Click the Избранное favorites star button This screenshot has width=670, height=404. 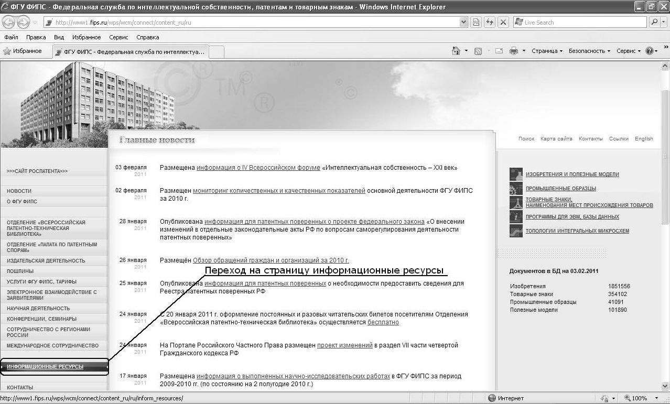click(x=23, y=51)
